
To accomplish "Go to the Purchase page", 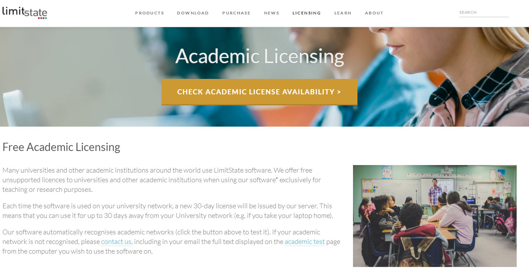I will [x=236, y=13].
